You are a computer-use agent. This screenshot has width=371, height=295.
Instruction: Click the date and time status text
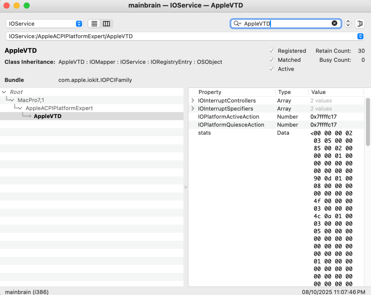click(x=334, y=292)
